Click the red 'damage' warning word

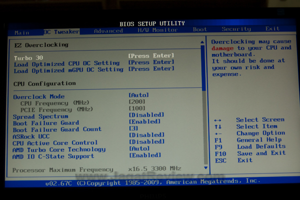click(222, 48)
